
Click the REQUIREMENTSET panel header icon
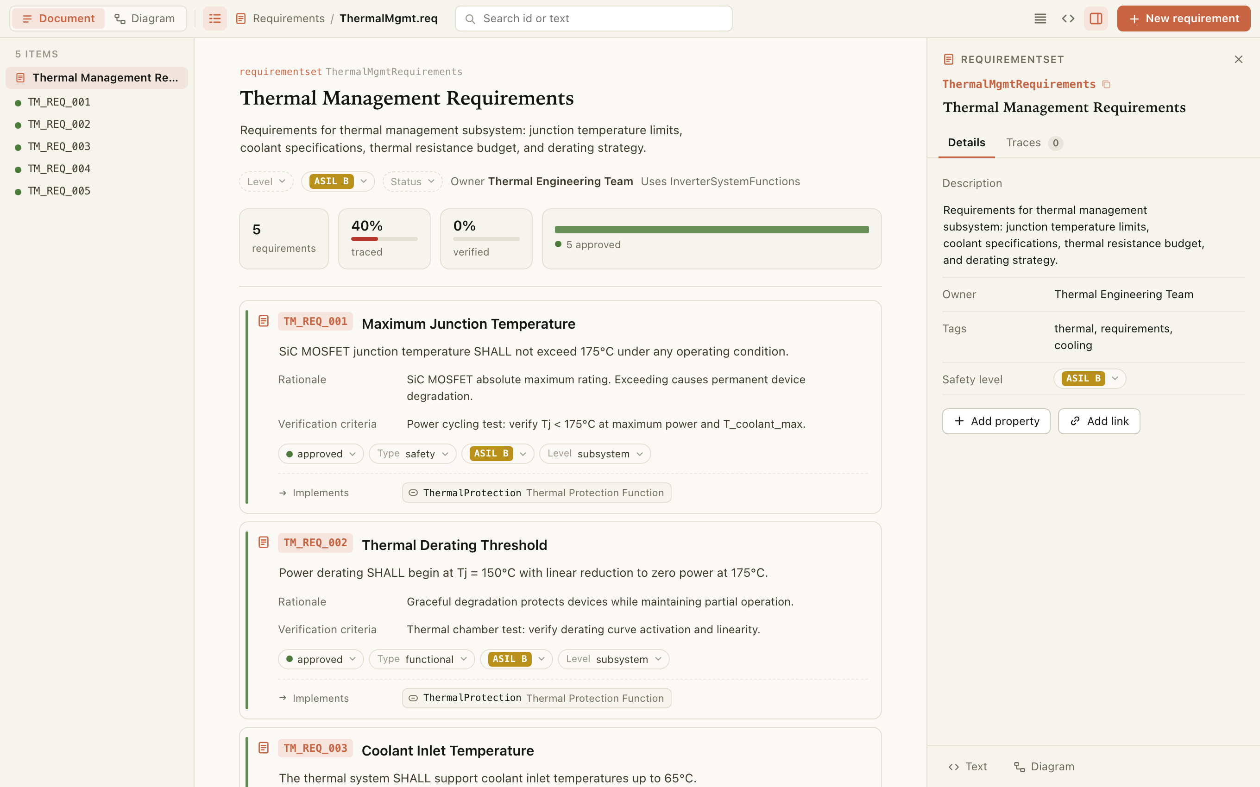coord(949,59)
